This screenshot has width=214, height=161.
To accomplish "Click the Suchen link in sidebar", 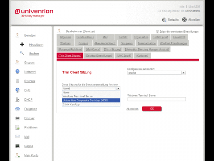I will click(34, 54).
